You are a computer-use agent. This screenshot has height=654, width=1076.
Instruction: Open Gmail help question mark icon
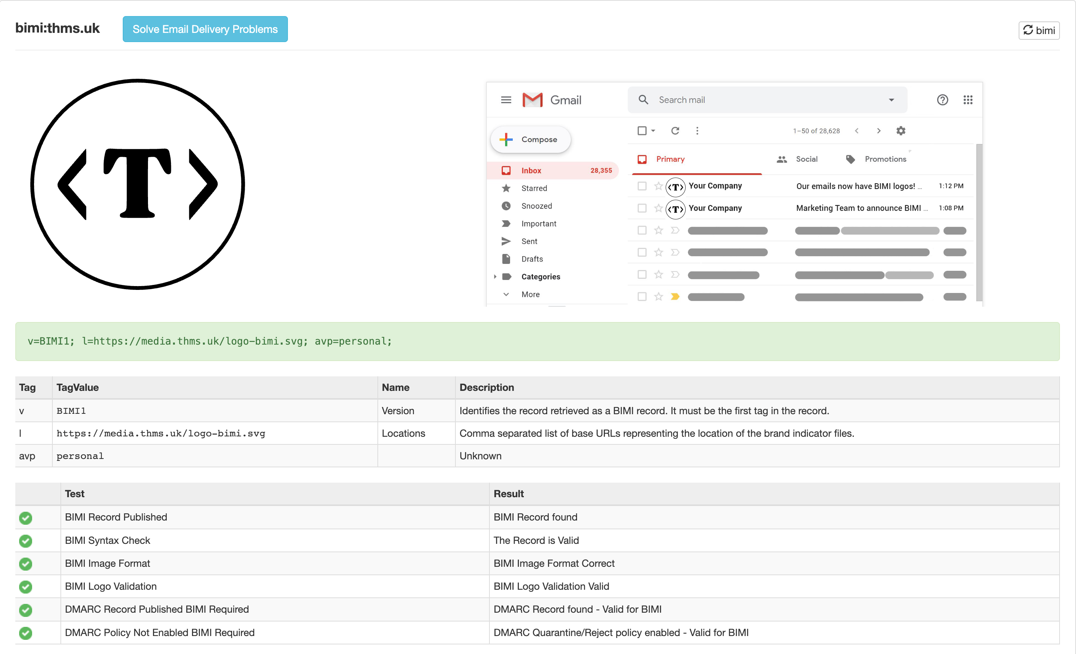[942, 100]
